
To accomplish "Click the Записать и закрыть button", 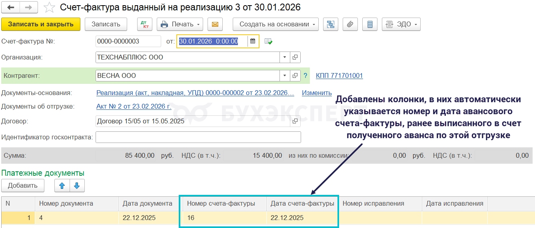I will (41, 24).
